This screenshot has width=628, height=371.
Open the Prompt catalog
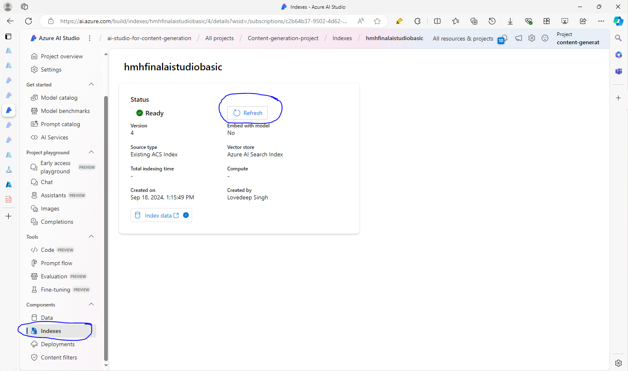(60, 124)
